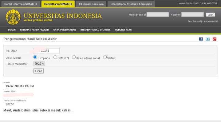
Task: Go to DEPAN menu item
Action: pyautogui.click(x=12, y=30)
